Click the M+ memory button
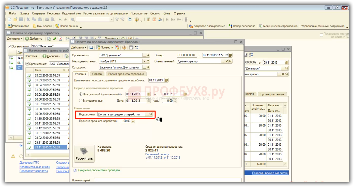Image resolution: width=354 pixels, height=187 pixels. tap(173, 20)
